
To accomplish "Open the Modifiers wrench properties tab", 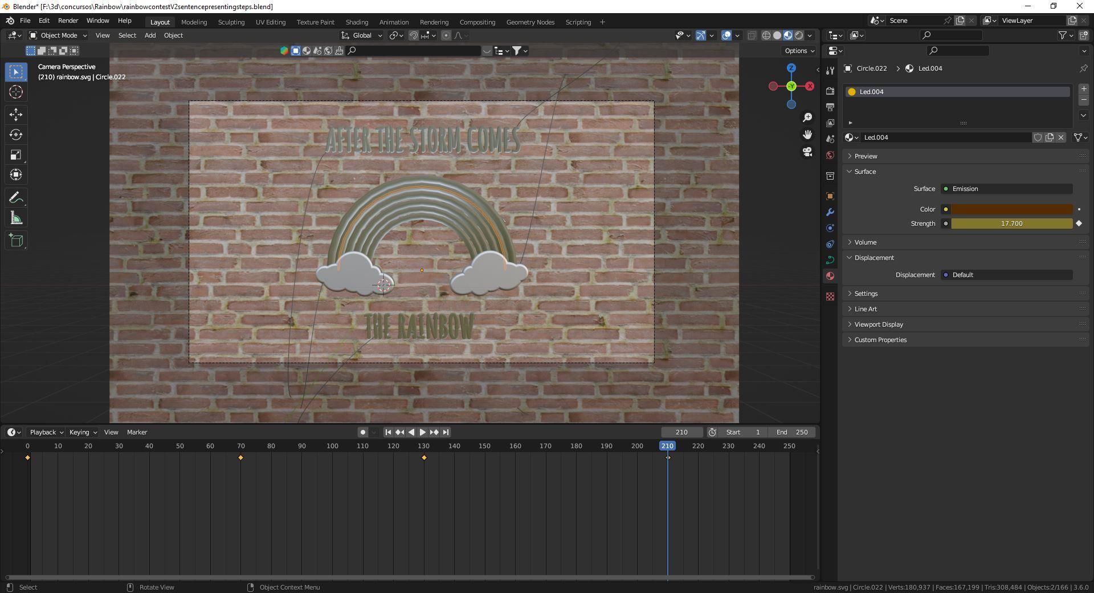I will point(830,212).
